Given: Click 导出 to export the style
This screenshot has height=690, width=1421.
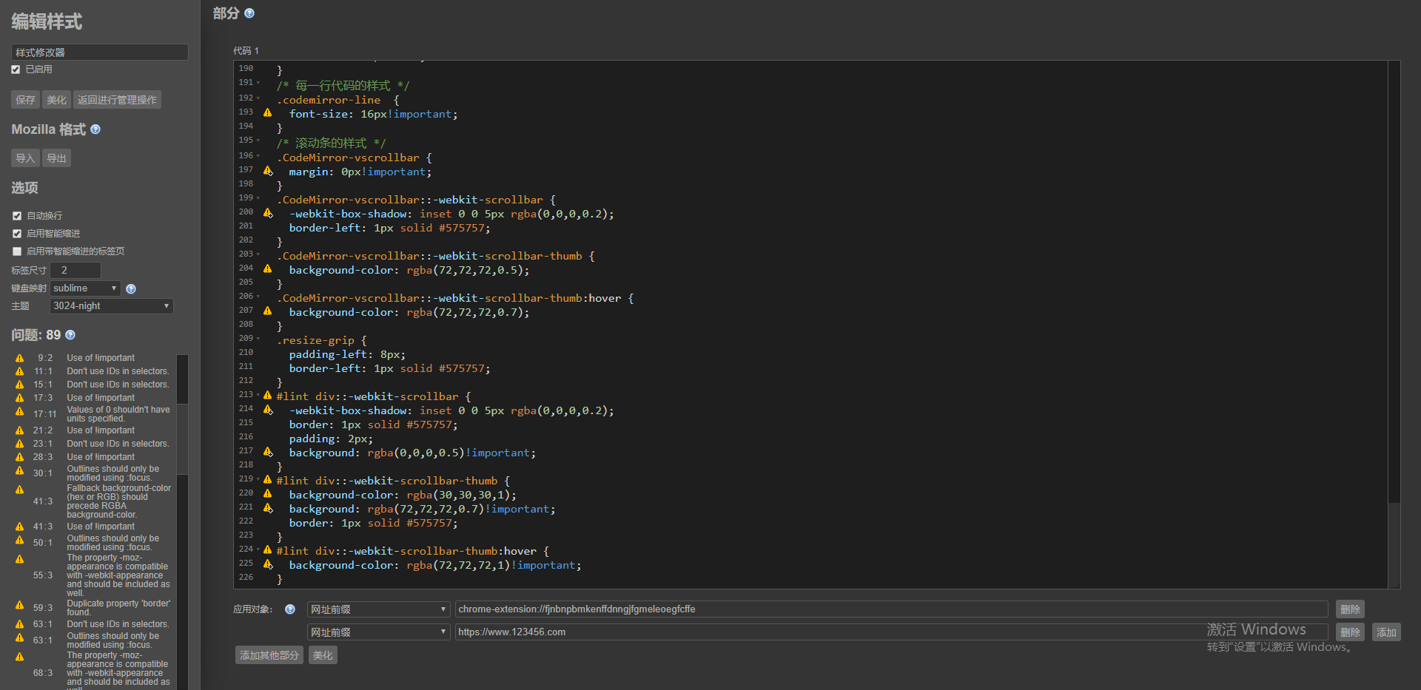Looking at the screenshot, I should (56, 158).
